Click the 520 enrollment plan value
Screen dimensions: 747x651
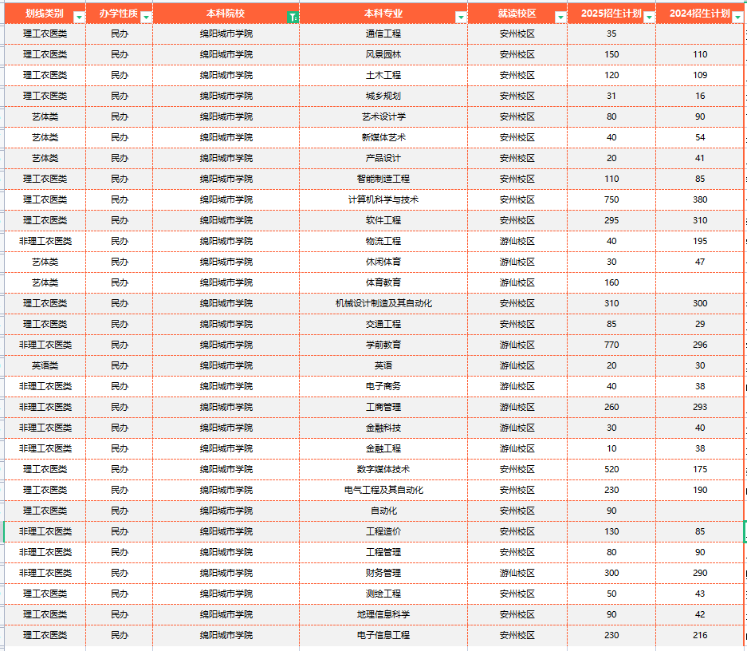(x=611, y=469)
